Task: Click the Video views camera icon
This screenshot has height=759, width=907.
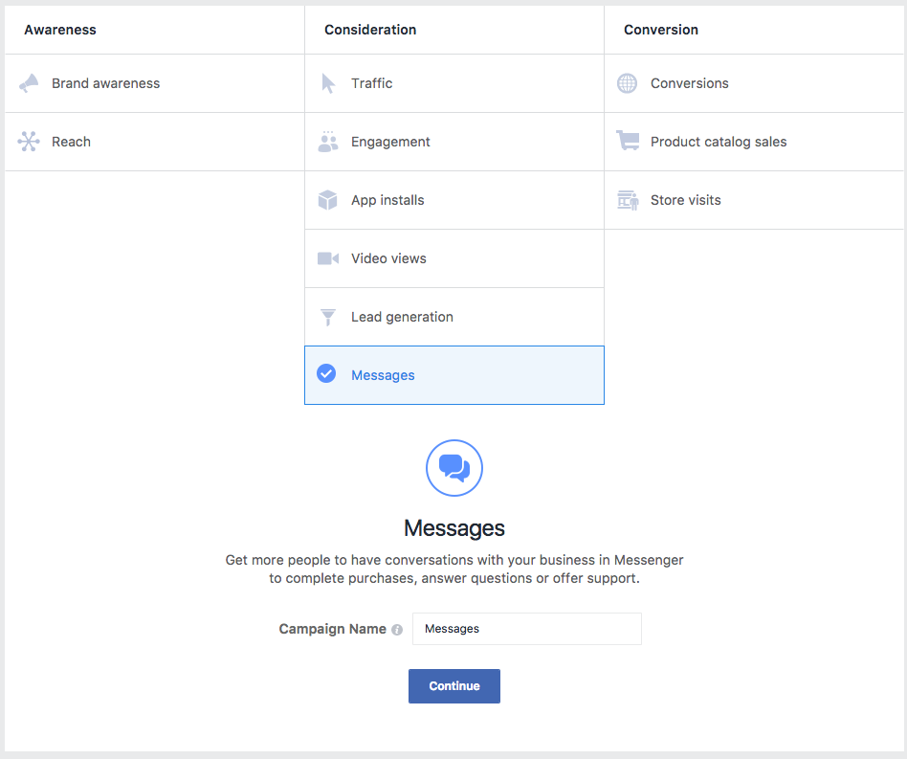Action: click(x=328, y=257)
